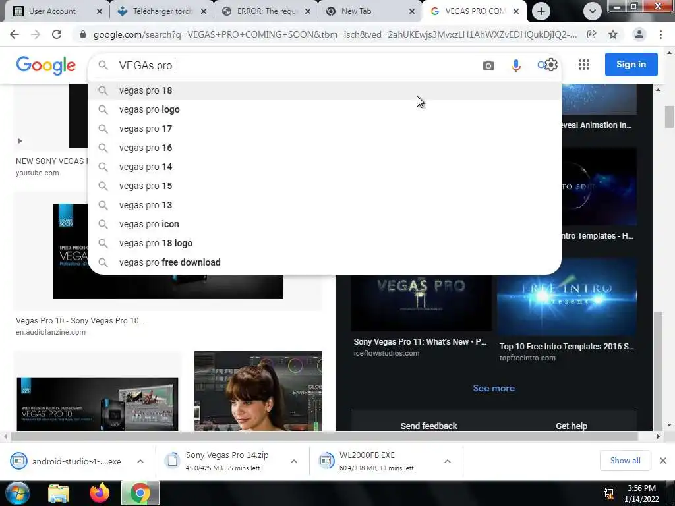
Task: Select suggestion vegas pro free download
Action: (x=324, y=262)
